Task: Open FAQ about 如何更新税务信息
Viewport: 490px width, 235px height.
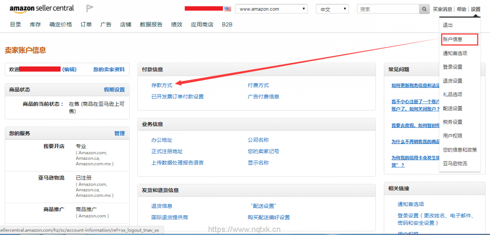Action: click(x=416, y=85)
